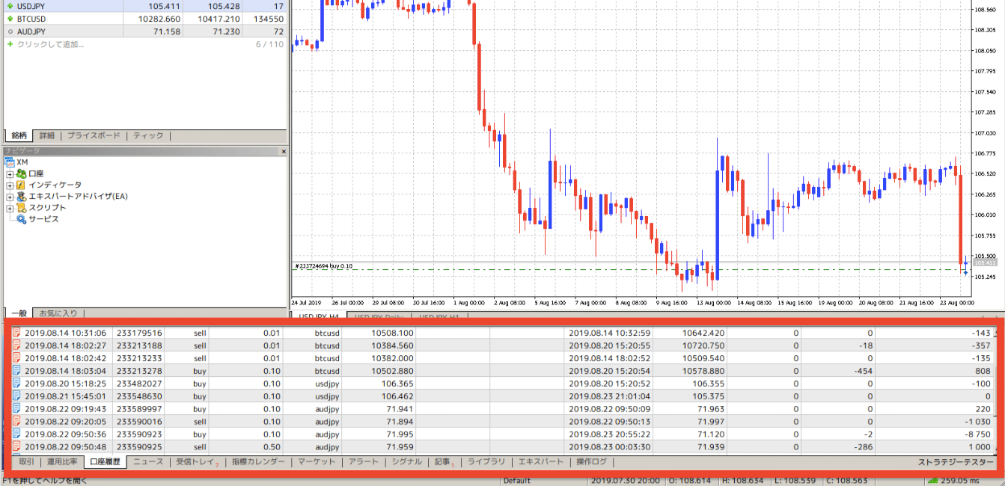Open the アラート terminal tab

click(364, 462)
